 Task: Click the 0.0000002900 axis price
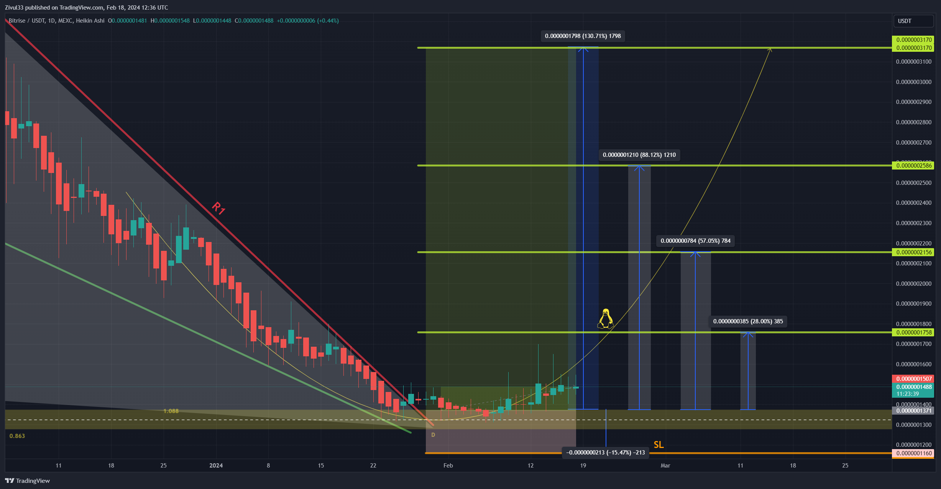click(x=913, y=102)
